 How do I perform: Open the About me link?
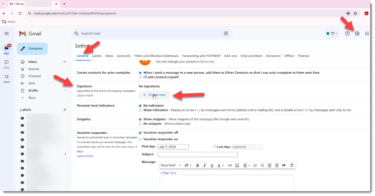pyautogui.click(x=207, y=62)
